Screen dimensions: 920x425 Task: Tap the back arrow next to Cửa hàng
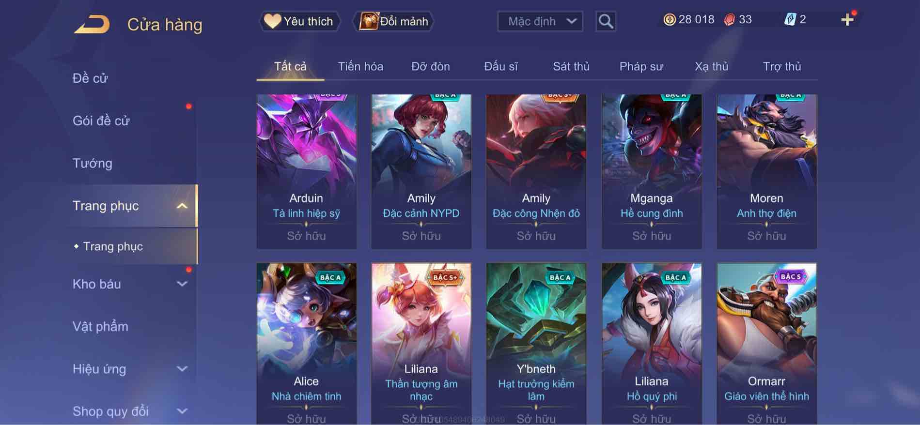[x=92, y=24]
